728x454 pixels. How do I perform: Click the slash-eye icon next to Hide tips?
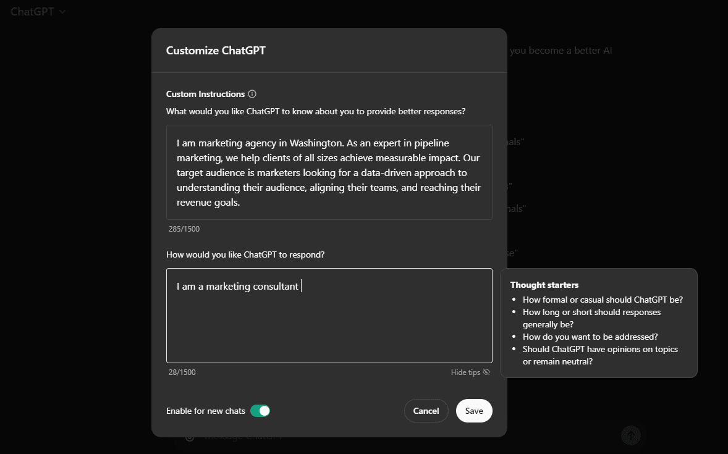[486, 372]
